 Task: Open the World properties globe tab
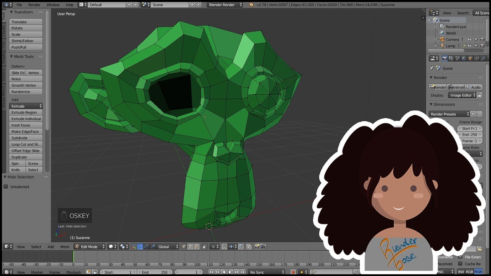(x=464, y=58)
